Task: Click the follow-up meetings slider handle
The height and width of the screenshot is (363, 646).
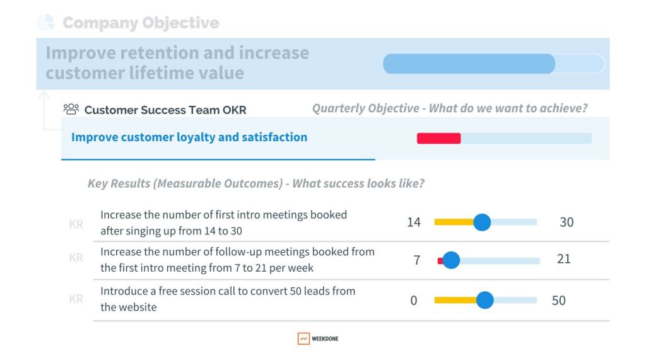Action: (x=451, y=260)
